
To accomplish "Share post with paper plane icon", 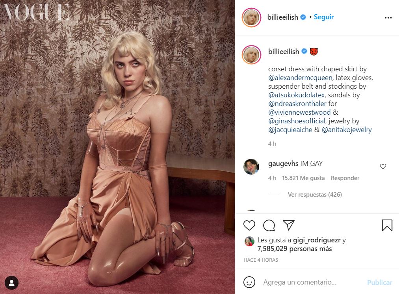I will (289, 225).
